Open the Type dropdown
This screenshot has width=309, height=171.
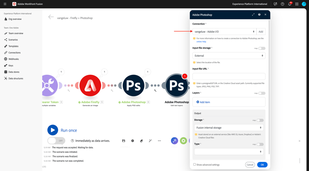[229, 152]
